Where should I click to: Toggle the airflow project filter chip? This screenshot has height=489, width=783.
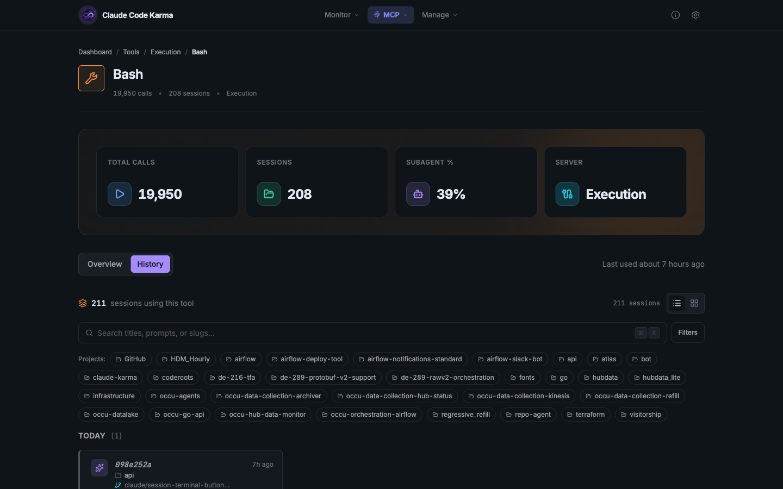click(x=241, y=359)
